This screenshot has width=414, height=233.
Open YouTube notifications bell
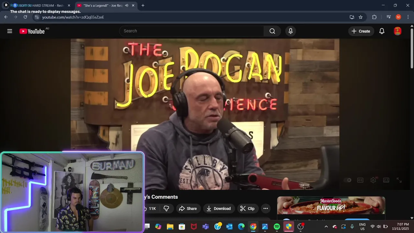[382, 31]
